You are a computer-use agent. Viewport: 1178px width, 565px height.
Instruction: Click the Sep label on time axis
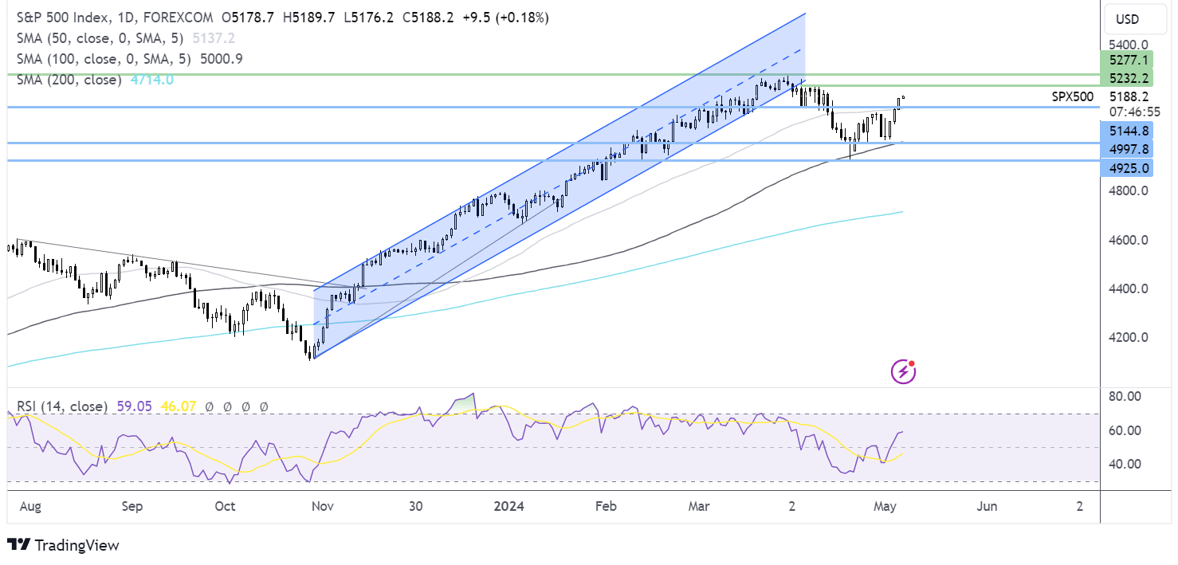[x=132, y=507]
